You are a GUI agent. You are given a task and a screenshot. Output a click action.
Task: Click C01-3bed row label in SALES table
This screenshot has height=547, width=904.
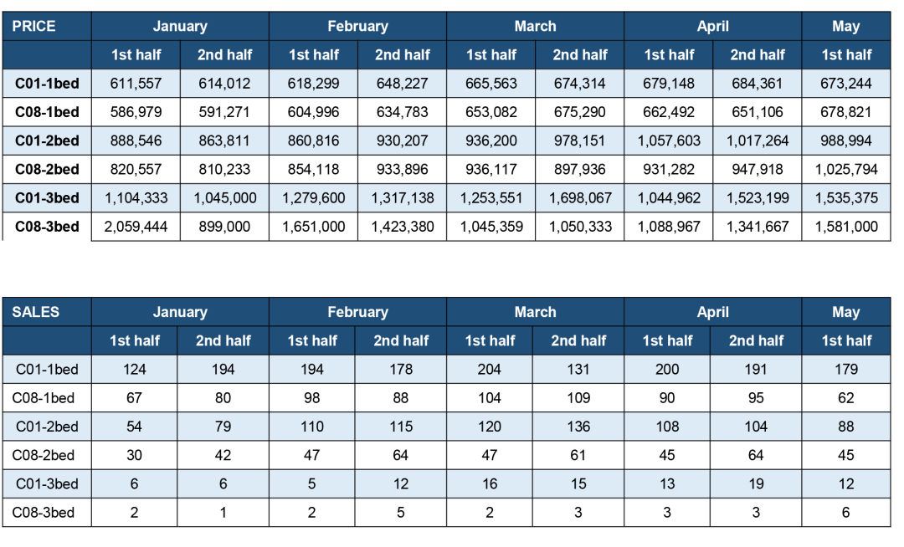tap(47, 483)
